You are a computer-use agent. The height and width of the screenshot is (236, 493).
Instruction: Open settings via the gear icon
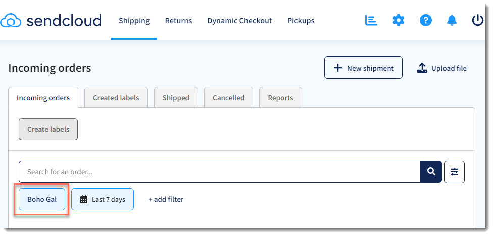(399, 21)
